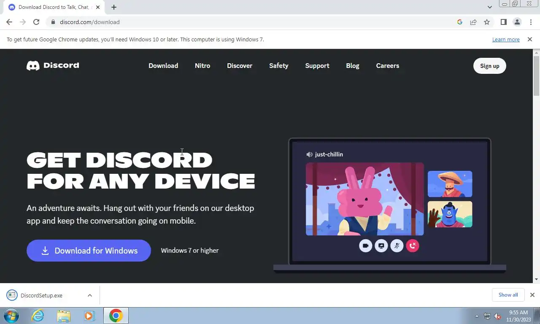Bookmark this page with star icon

487,22
